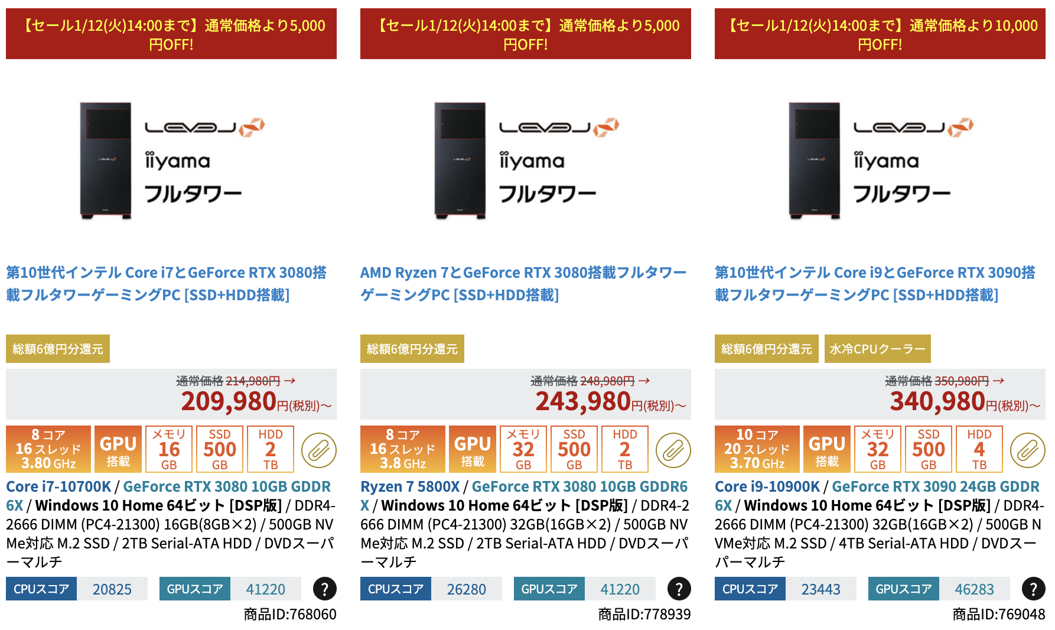
Task: Click 10,000円OFF sale banner
Action: coord(880,34)
